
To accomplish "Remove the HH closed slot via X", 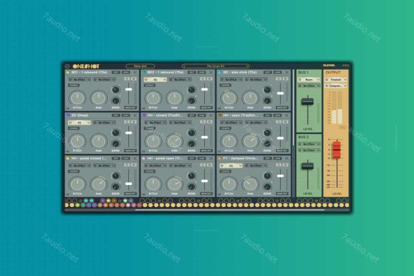I will tap(211, 115).
